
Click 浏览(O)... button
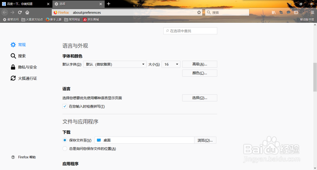coord(205,140)
